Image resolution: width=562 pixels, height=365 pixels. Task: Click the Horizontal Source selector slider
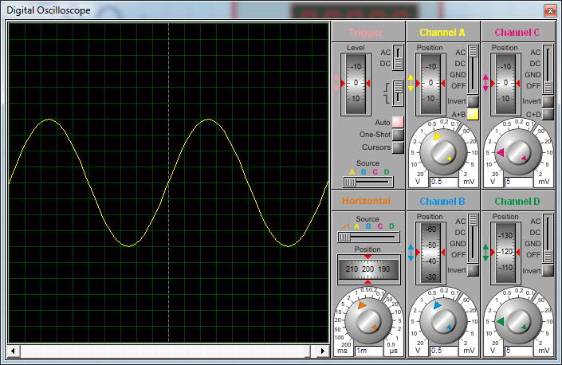point(368,237)
